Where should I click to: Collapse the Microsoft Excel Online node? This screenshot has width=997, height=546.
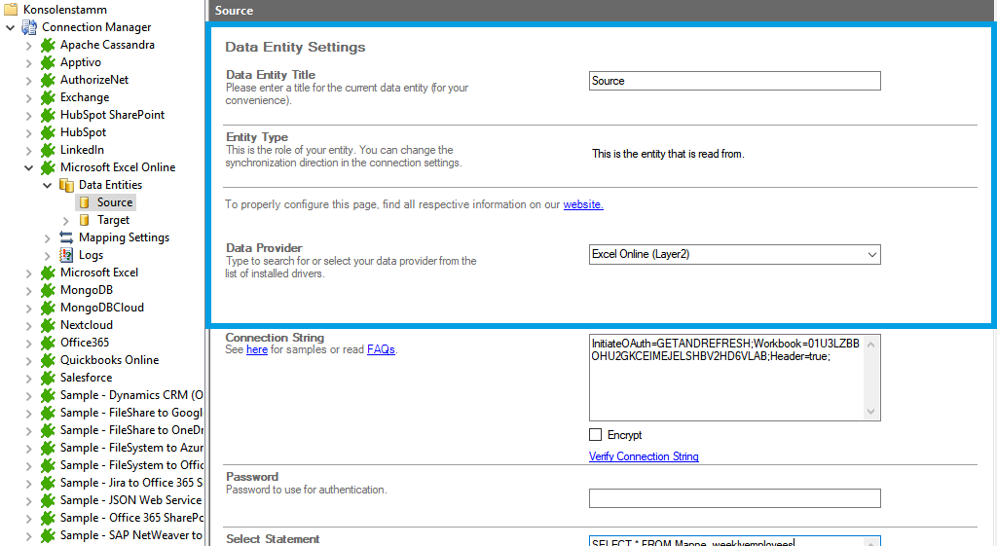click(28, 167)
